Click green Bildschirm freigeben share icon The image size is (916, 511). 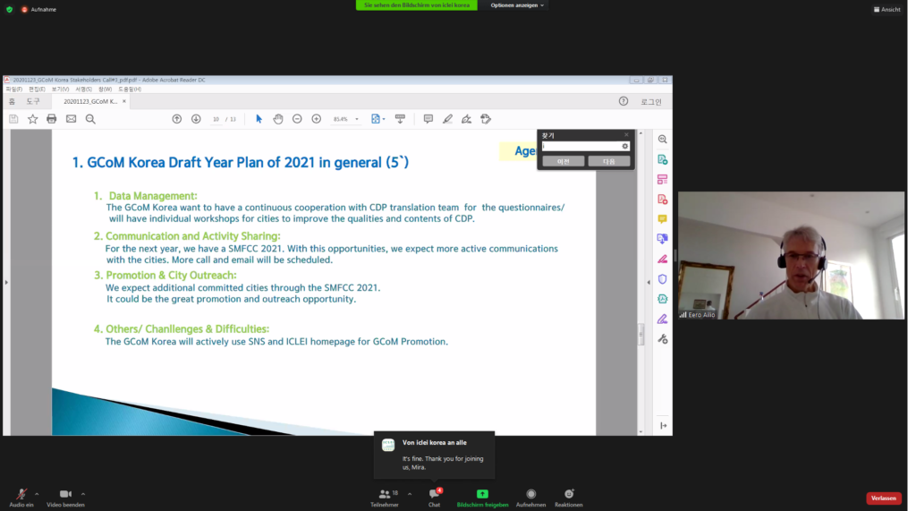[482, 496]
